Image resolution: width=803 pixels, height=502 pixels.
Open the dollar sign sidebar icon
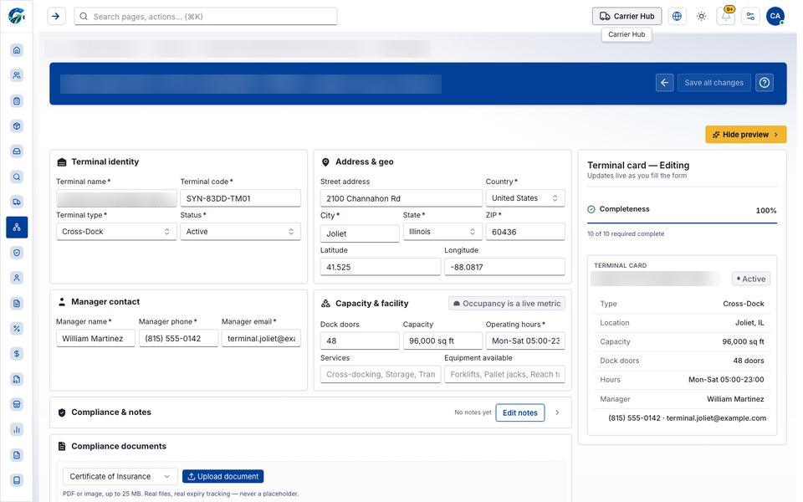tap(17, 353)
